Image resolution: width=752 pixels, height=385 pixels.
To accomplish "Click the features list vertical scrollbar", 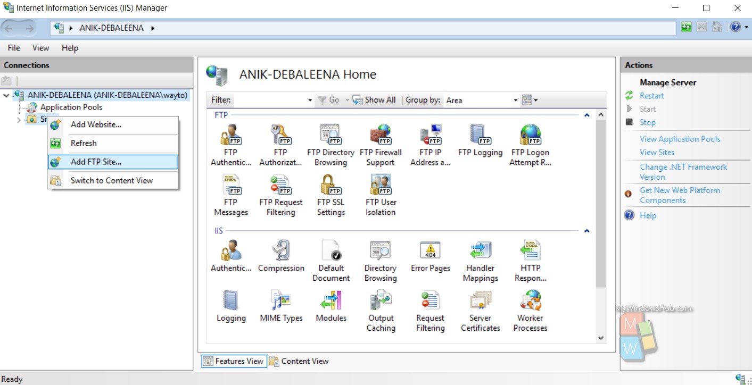I will 601,204.
